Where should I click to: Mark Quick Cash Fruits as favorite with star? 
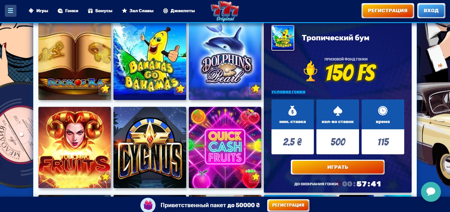(x=255, y=177)
